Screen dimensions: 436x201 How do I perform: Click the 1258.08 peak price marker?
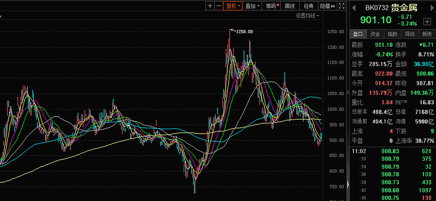click(x=244, y=32)
